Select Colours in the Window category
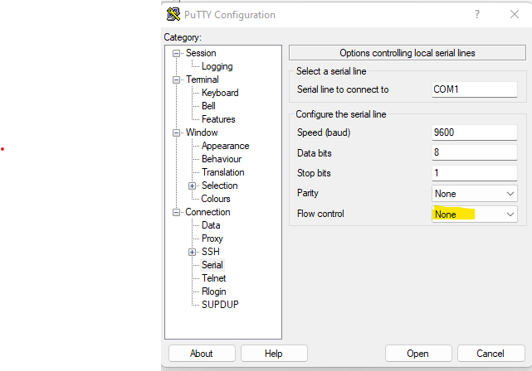 tap(216, 199)
